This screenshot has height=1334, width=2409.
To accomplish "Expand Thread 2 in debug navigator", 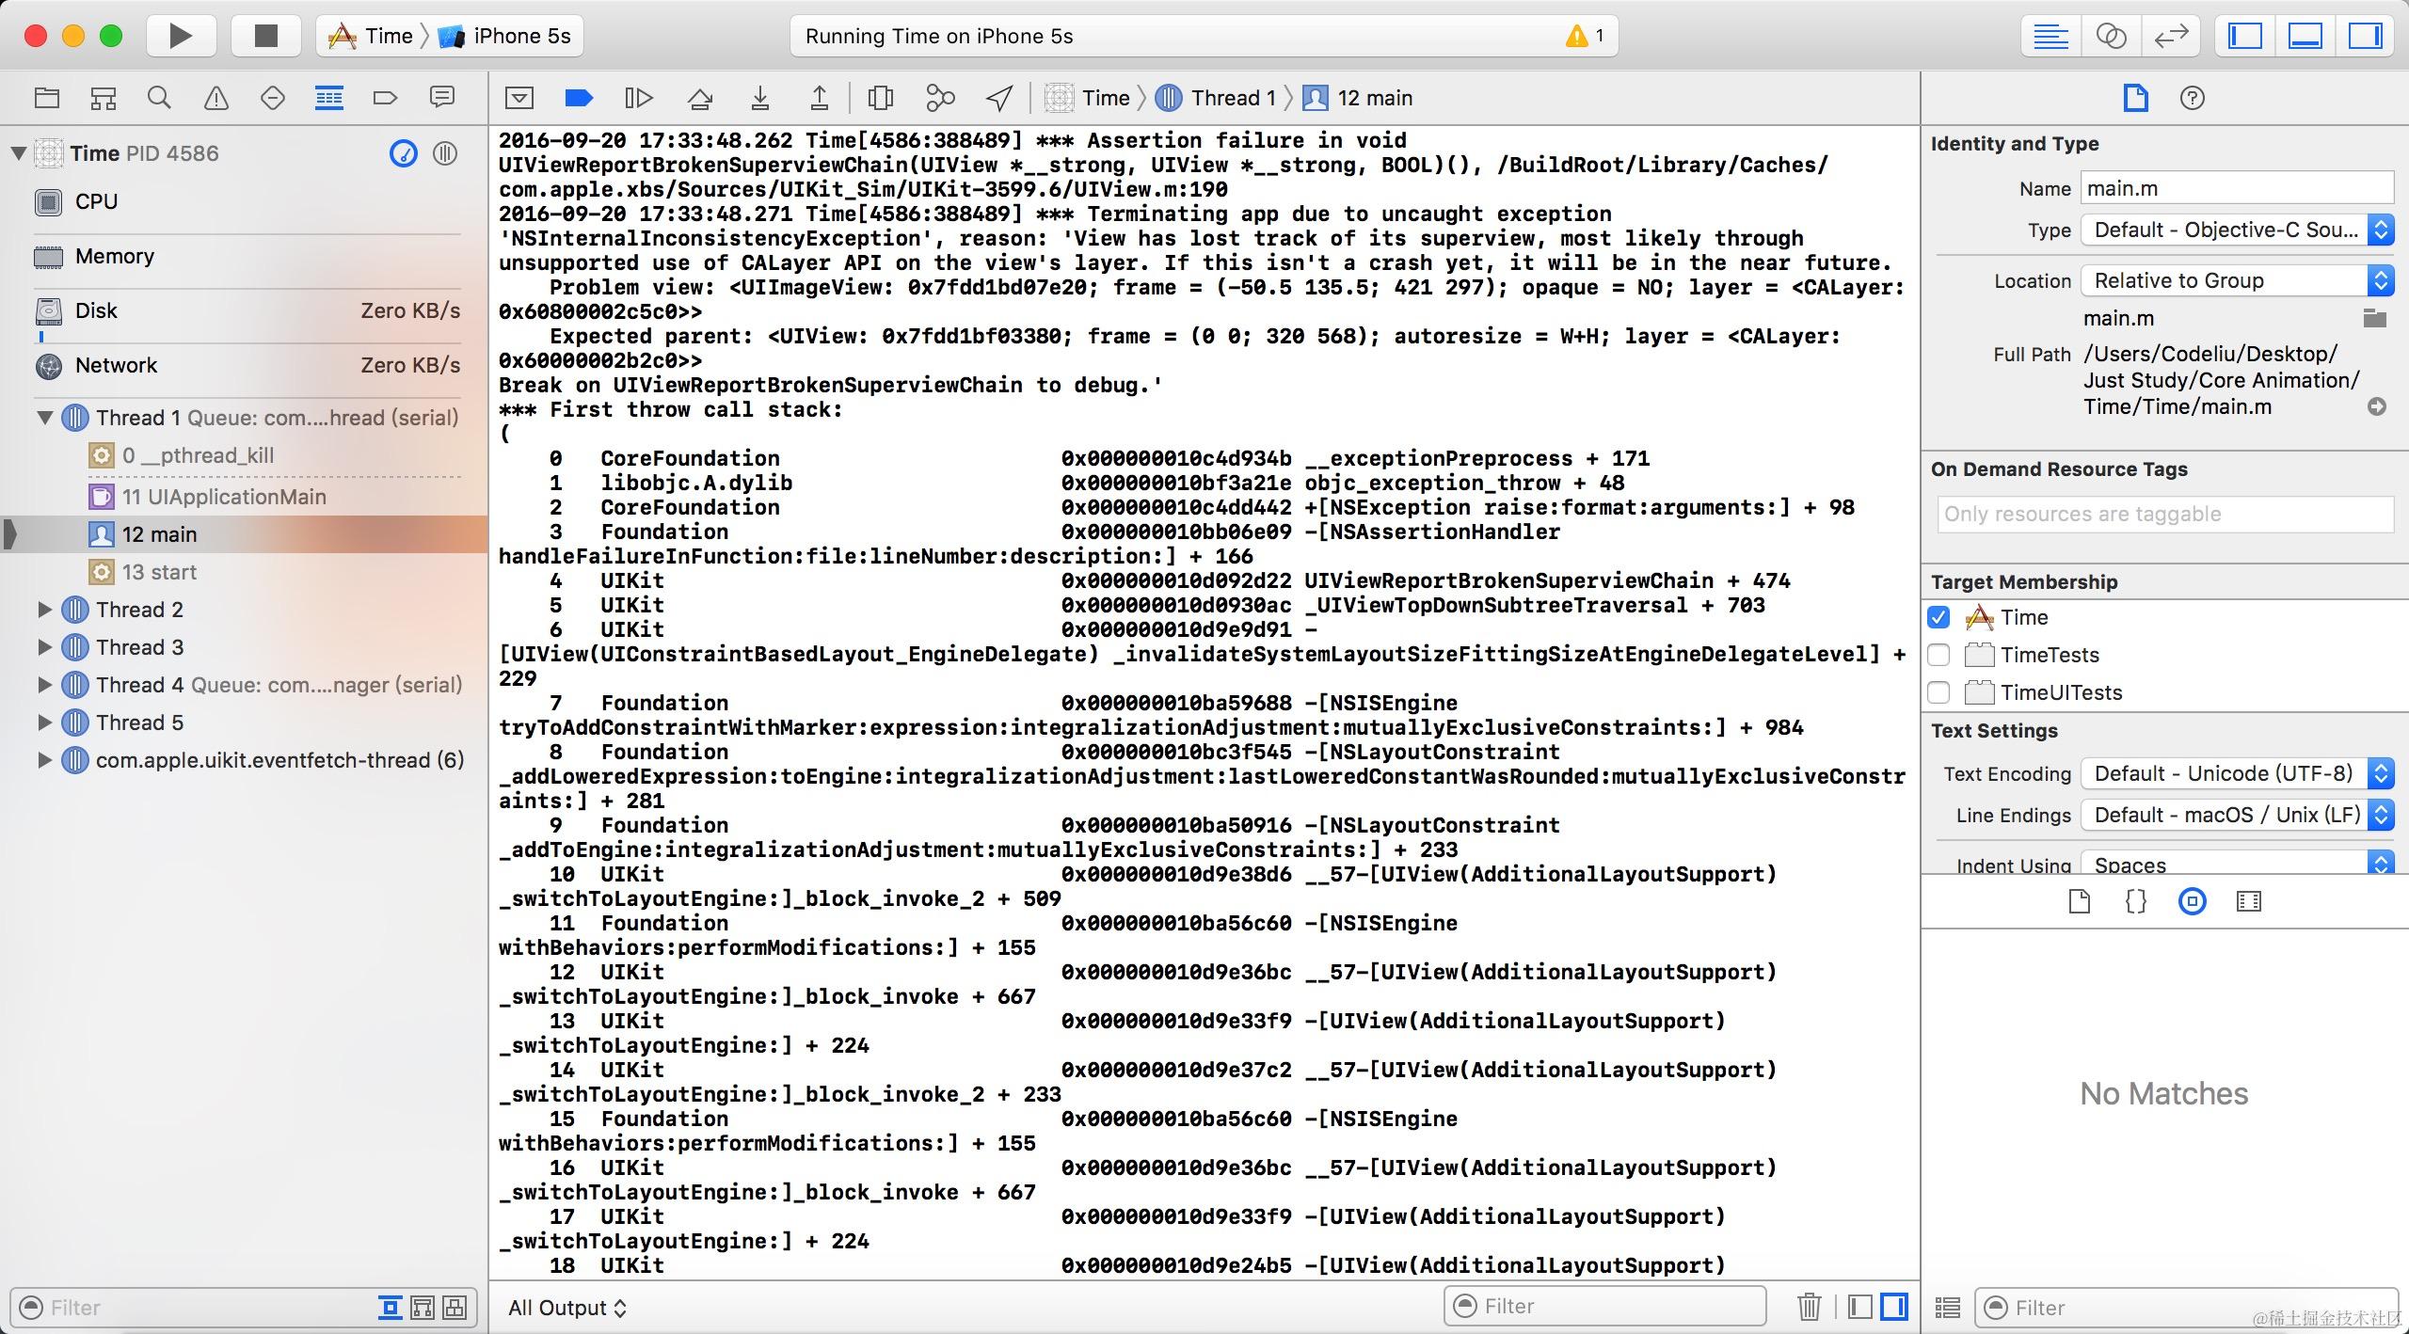I will click(x=44, y=610).
